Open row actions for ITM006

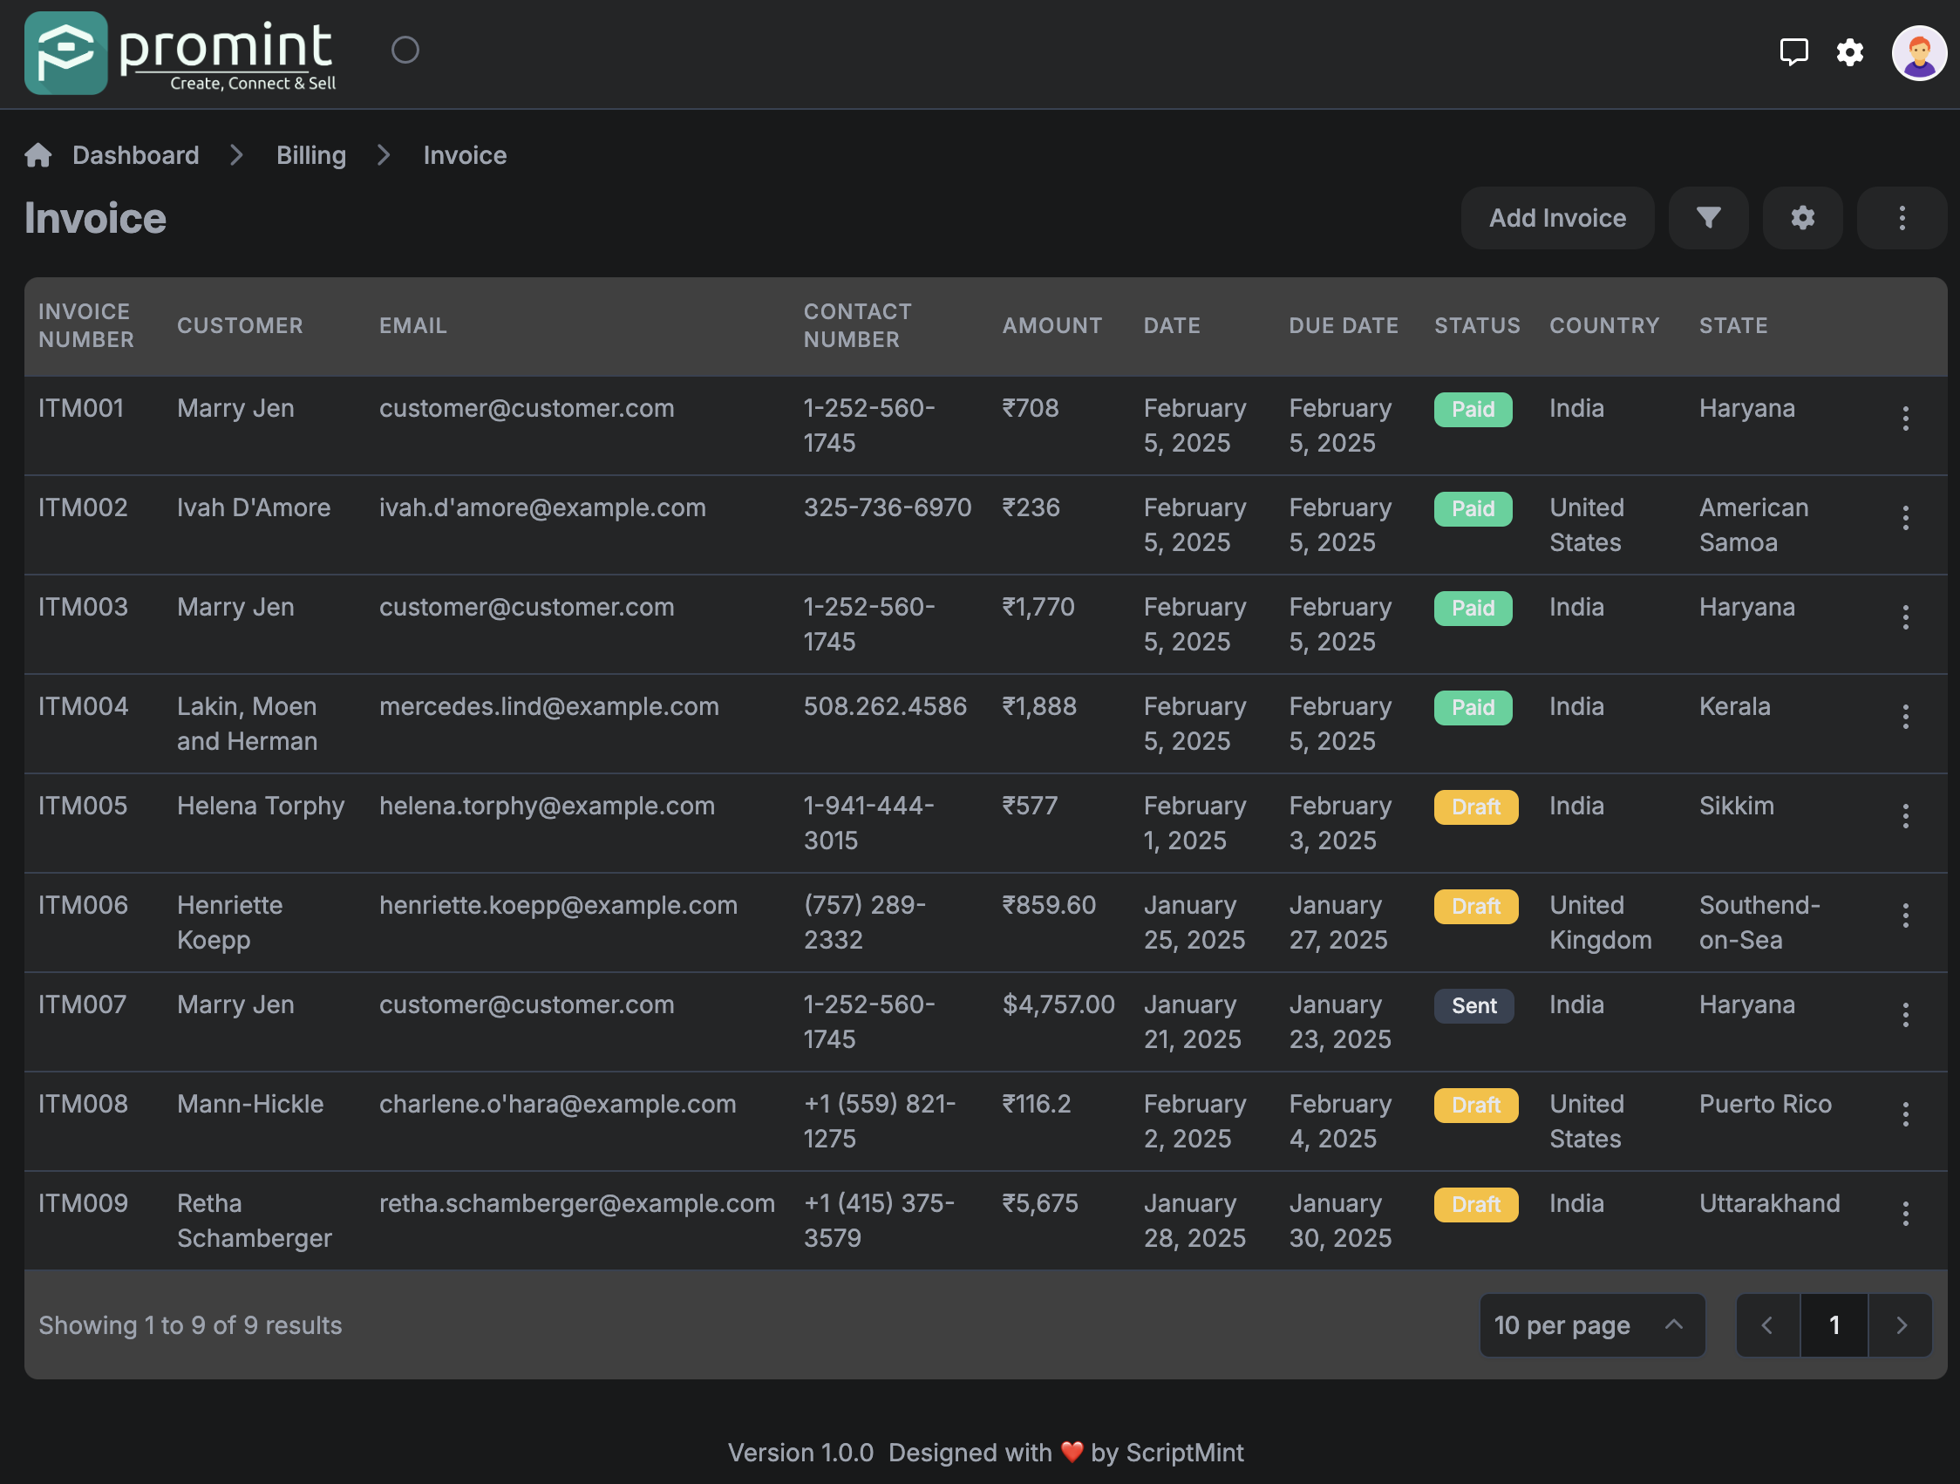1905,916
